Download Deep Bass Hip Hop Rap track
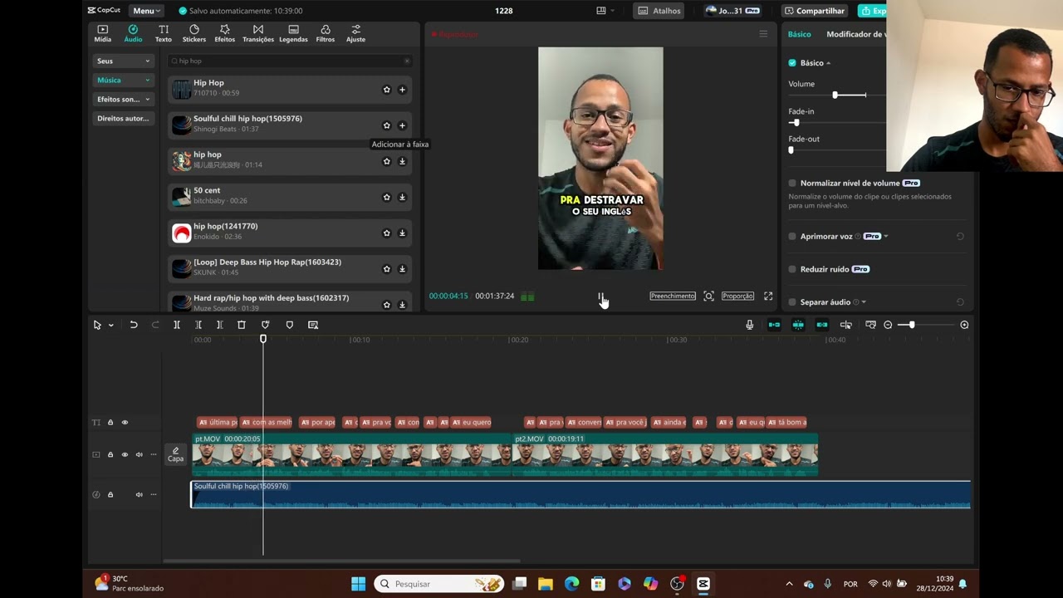 (402, 269)
